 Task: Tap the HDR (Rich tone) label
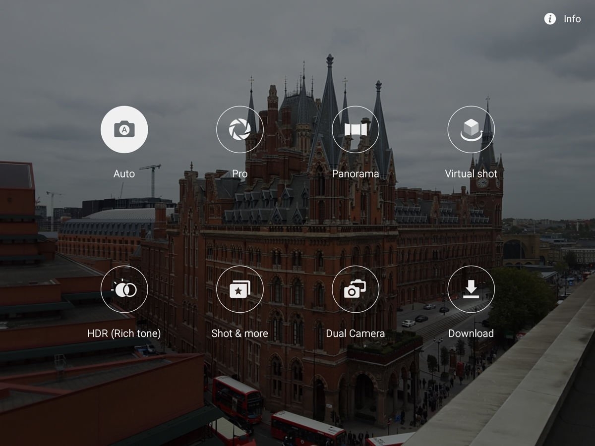[x=124, y=334]
